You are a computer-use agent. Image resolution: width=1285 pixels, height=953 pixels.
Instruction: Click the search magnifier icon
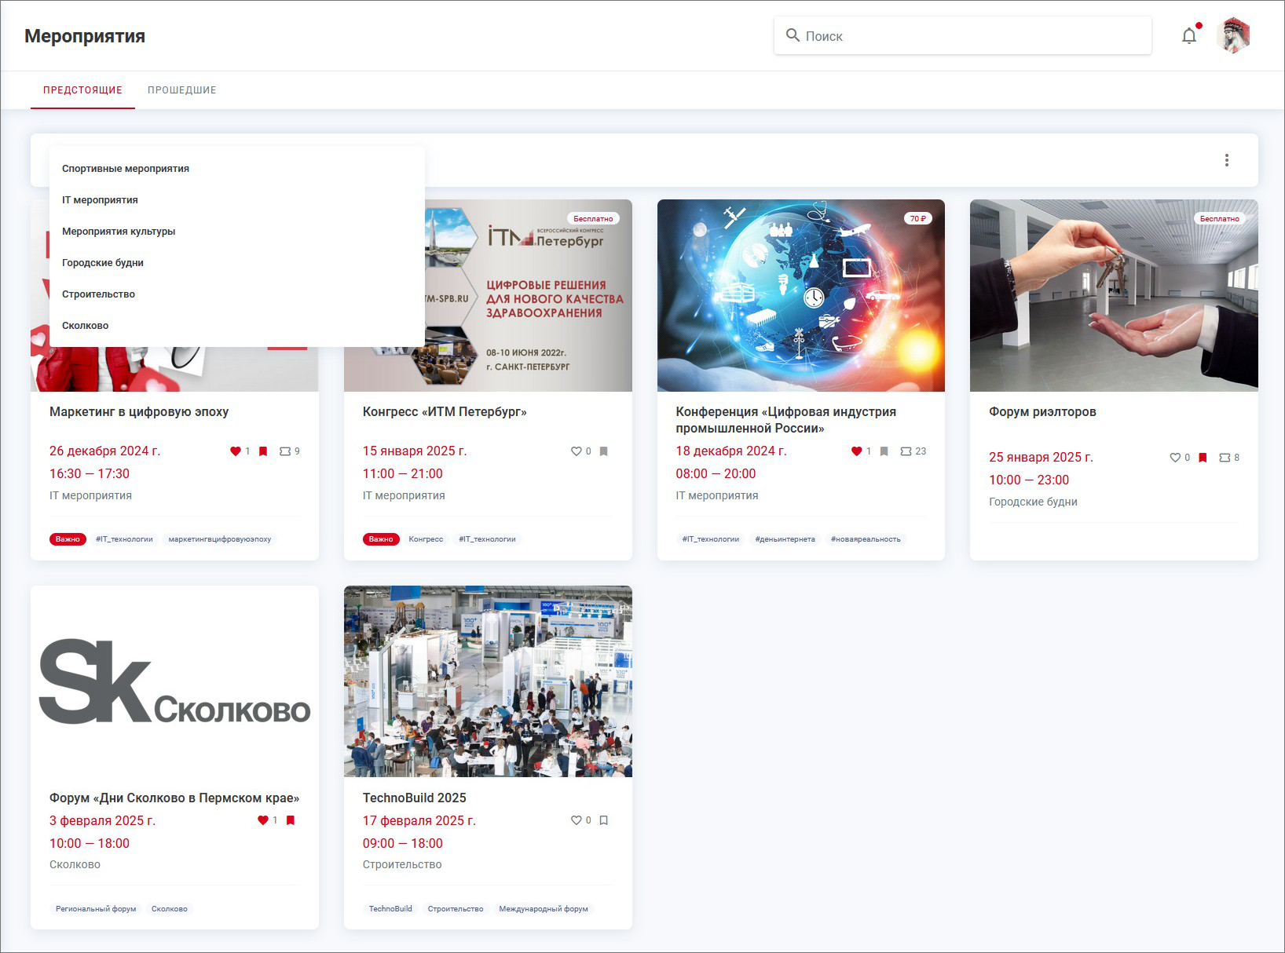point(793,36)
